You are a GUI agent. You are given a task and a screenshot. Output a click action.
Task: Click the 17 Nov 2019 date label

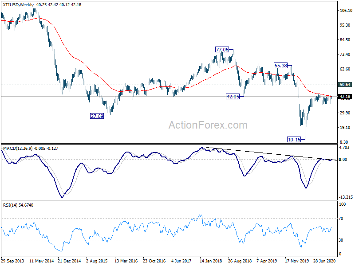point(296,261)
